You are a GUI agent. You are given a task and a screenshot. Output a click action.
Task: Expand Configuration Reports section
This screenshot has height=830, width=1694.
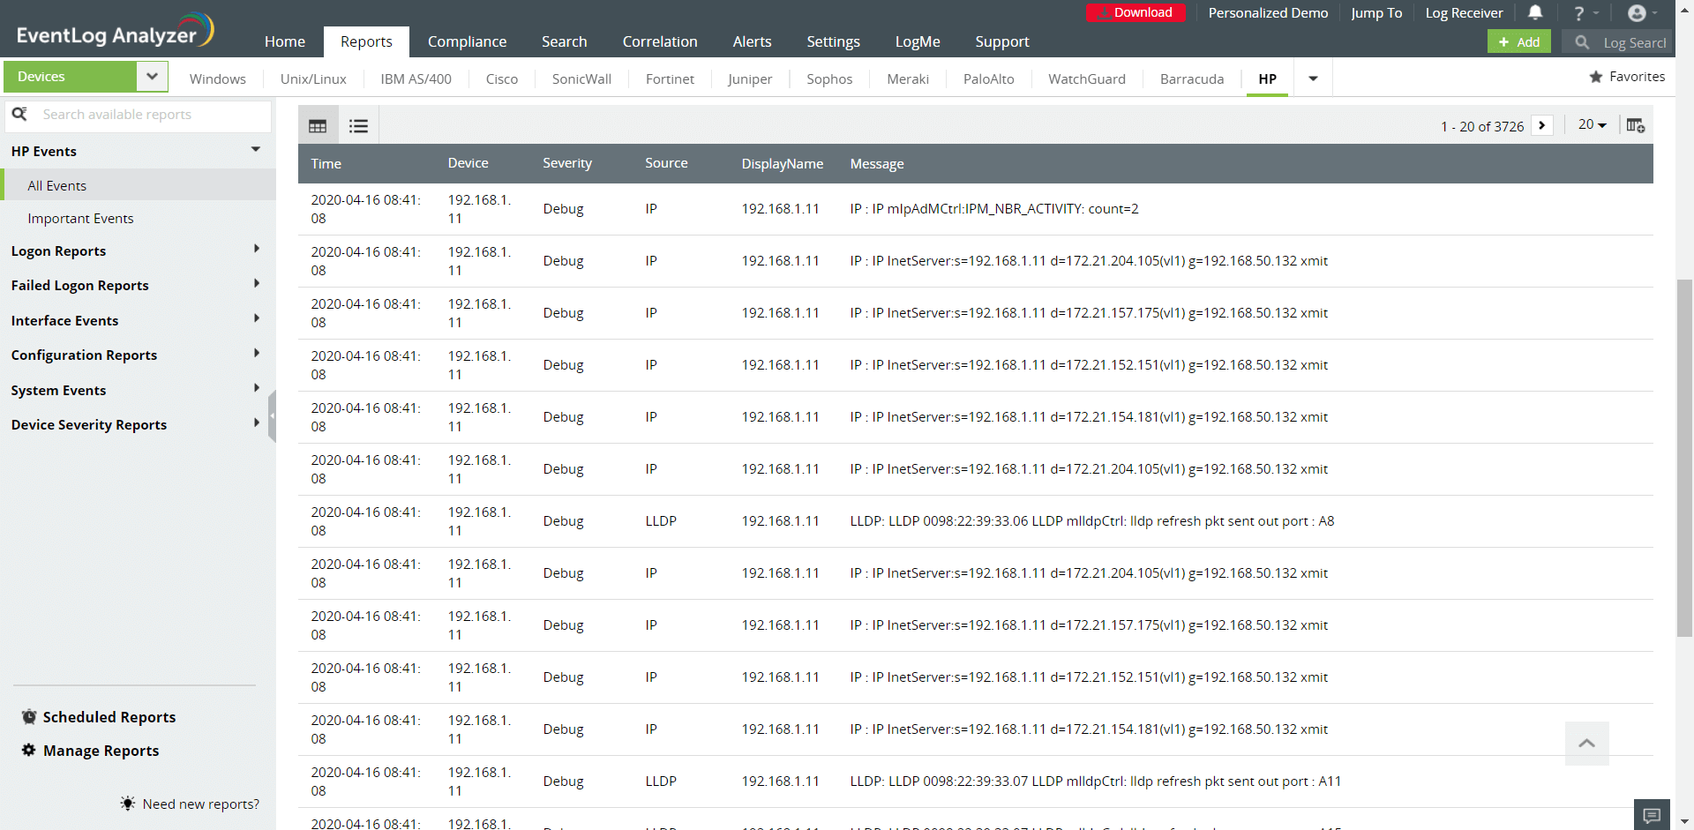pyautogui.click(x=257, y=353)
